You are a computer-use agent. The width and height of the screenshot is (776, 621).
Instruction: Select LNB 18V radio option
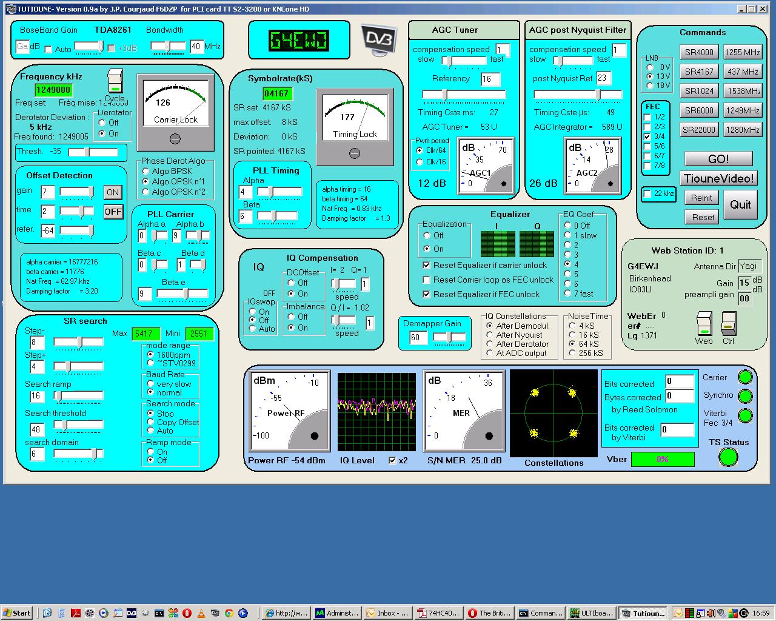650,86
